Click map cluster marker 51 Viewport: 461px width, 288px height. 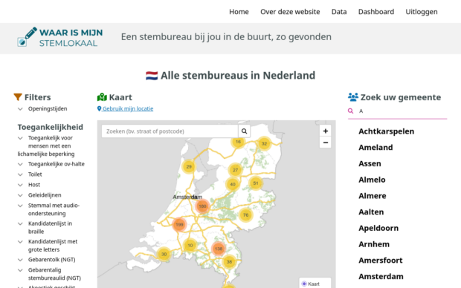pos(256,183)
